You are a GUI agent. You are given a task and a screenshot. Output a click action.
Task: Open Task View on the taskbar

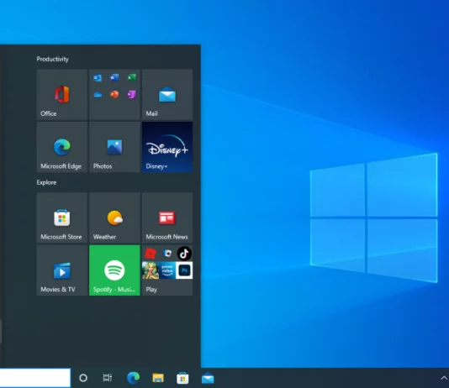point(108,378)
